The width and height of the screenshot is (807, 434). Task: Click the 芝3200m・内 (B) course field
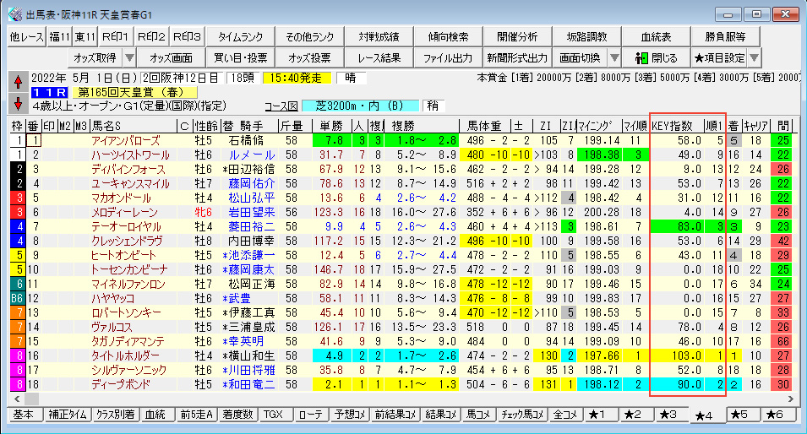[360, 106]
